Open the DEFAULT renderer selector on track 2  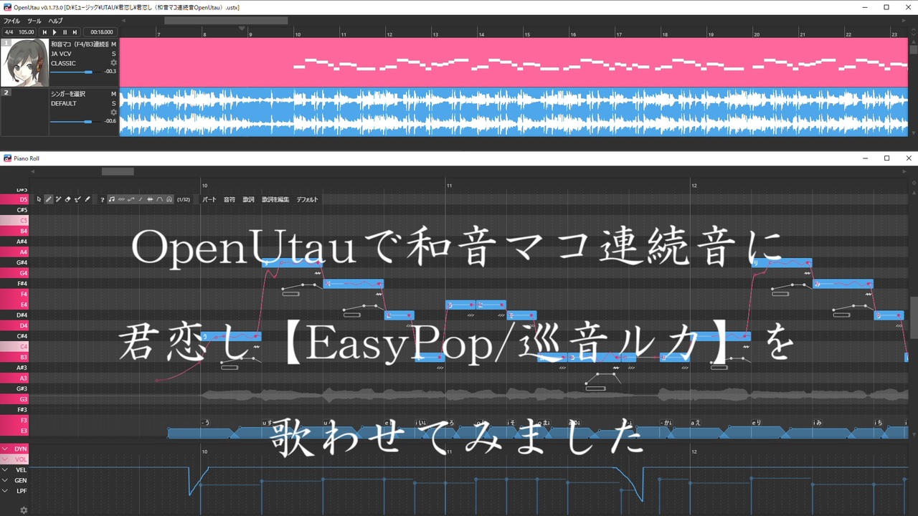pos(63,103)
